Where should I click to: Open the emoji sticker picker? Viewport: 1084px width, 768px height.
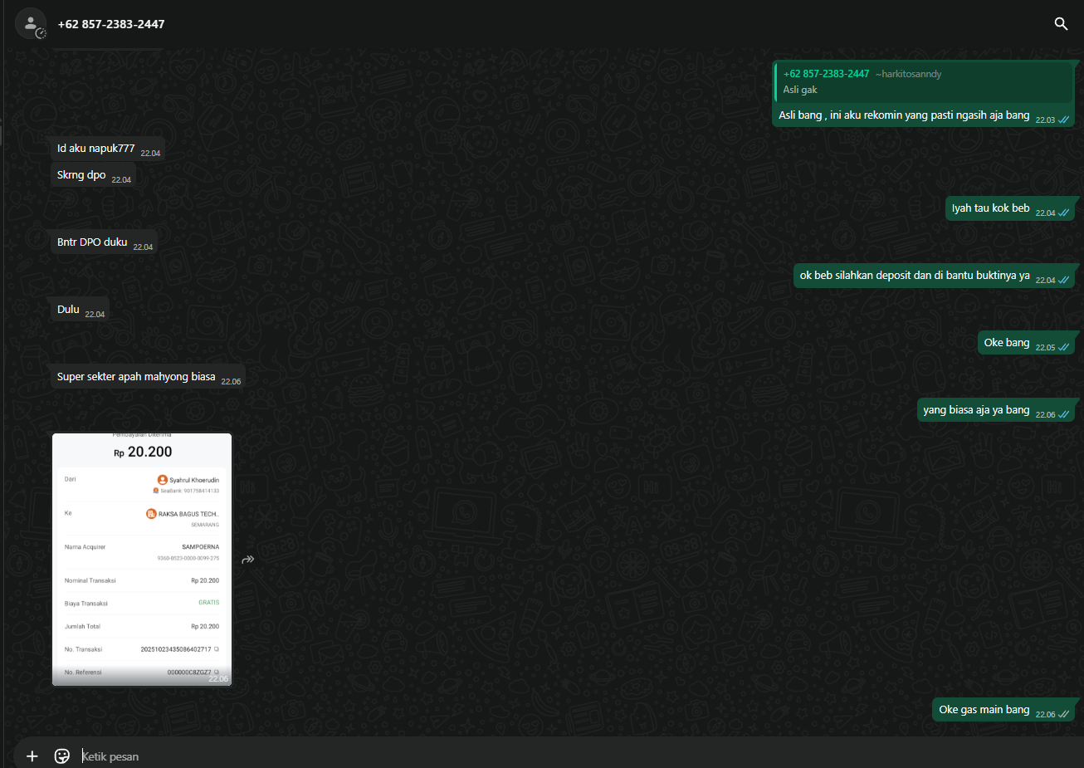click(61, 756)
